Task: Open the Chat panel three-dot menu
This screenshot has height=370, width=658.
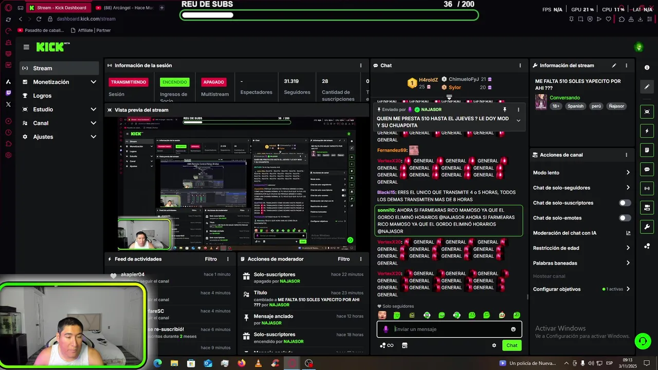Action: click(520, 65)
